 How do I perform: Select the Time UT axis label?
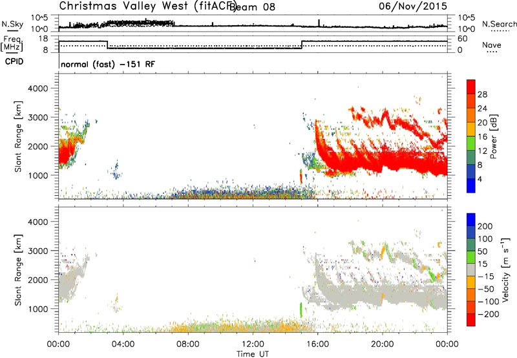[x=253, y=354]
